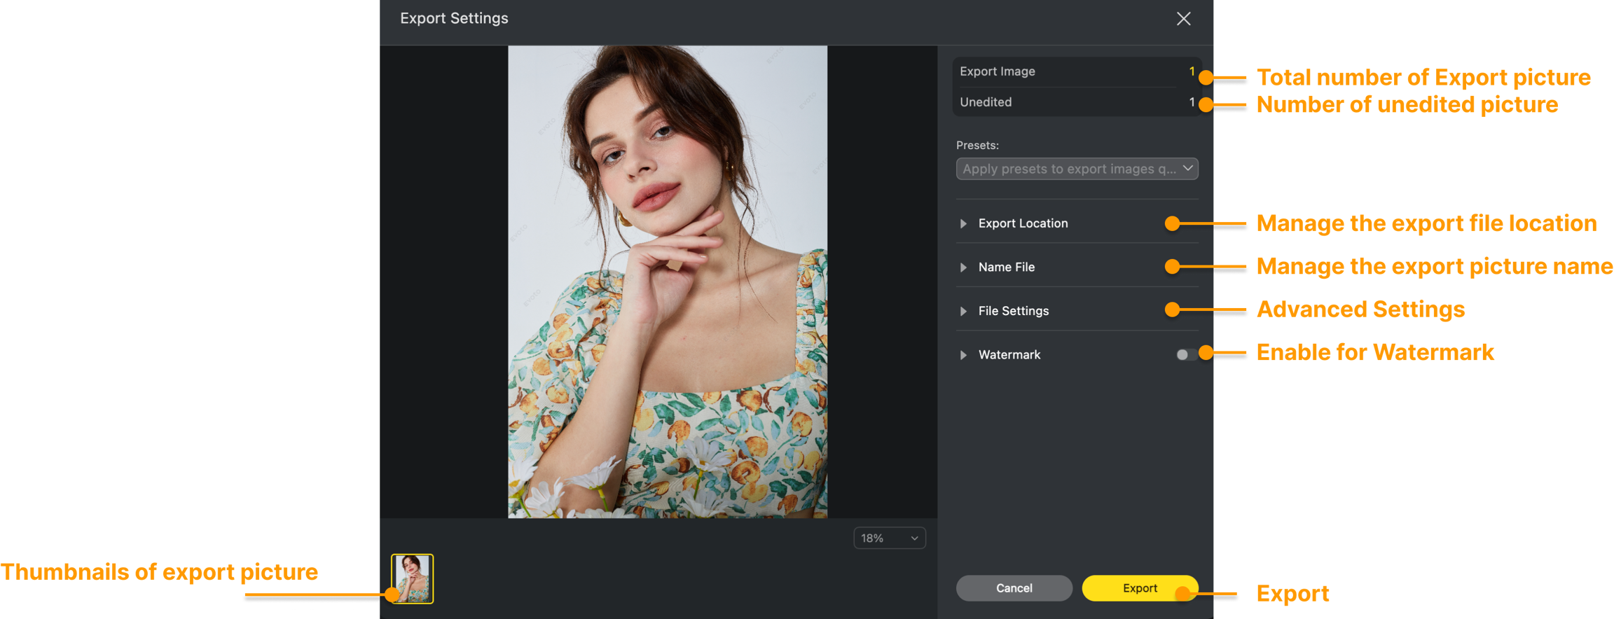Viewport: 1614px width, 619px height.
Task: Click the File Settings label
Action: pos(1013,311)
